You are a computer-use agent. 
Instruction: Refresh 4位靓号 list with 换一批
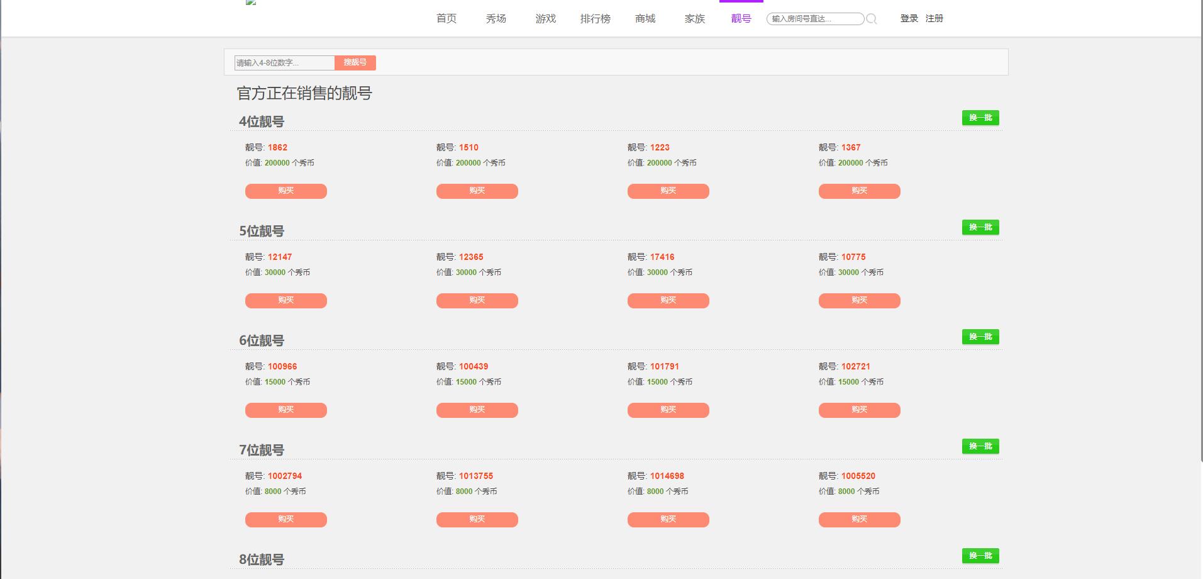click(980, 118)
